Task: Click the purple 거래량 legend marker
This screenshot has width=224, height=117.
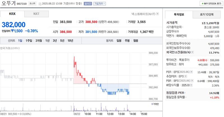Action: point(152,104)
